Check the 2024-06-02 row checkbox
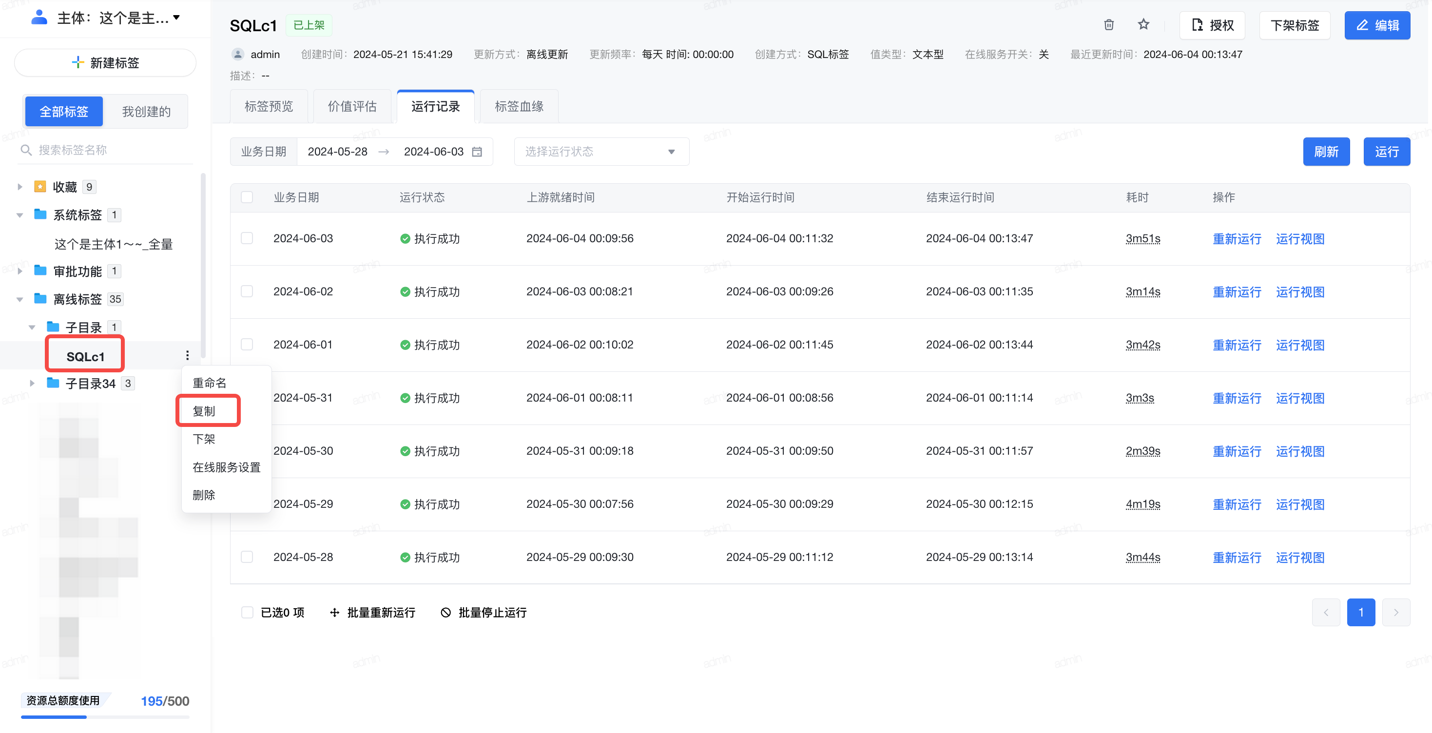 coord(247,291)
